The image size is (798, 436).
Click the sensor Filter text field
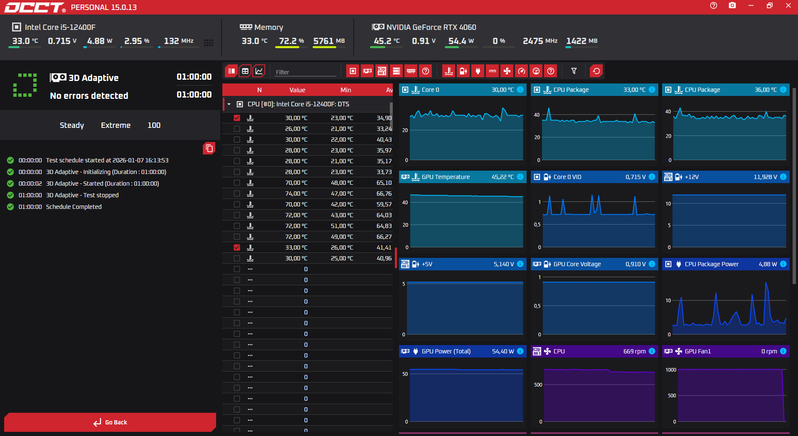tap(305, 72)
